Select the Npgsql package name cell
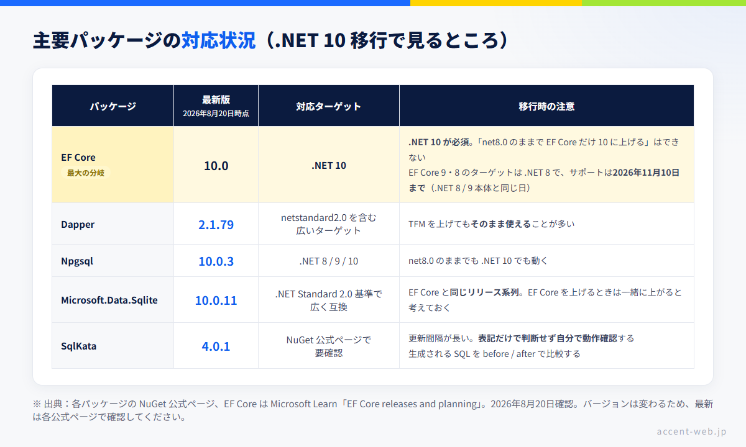 pyautogui.click(x=113, y=261)
